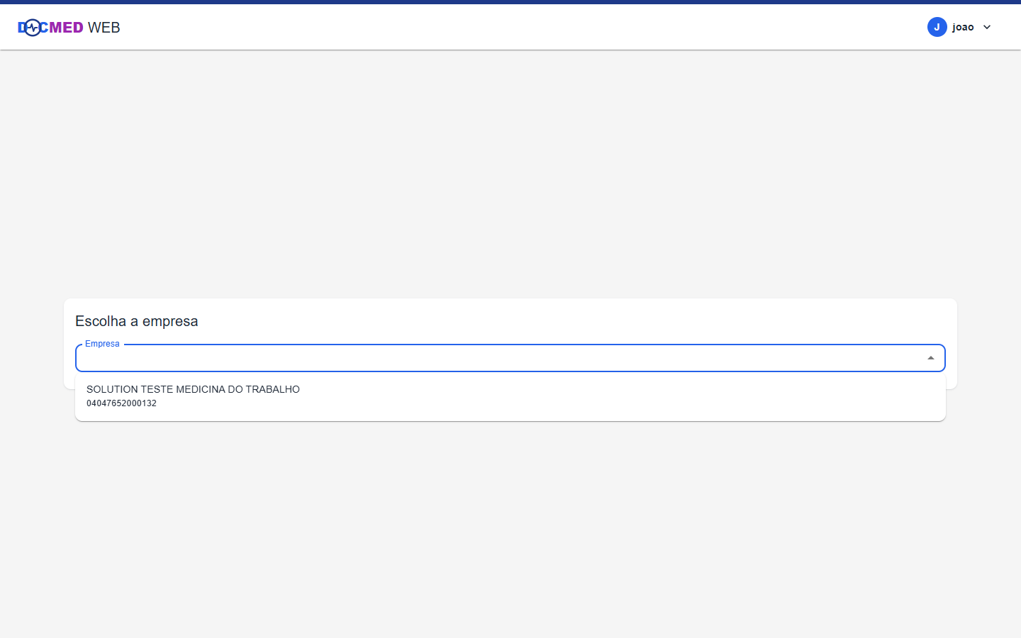Collapse the Empresa dropdown arrow
Image resolution: width=1021 pixels, height=638 pixels.
tap(931, 358)
